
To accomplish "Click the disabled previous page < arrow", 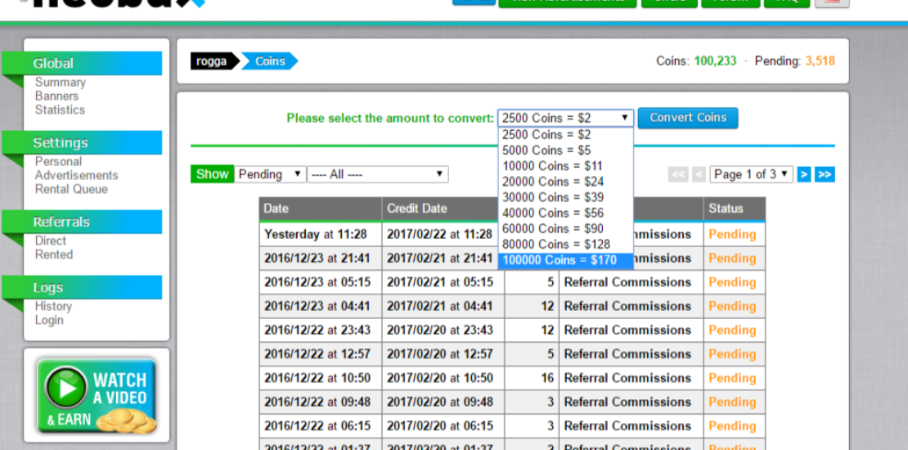I will pyautogui.click(x=699, y=174).
